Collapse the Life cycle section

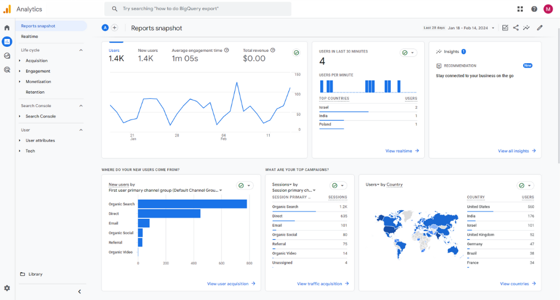81,50
